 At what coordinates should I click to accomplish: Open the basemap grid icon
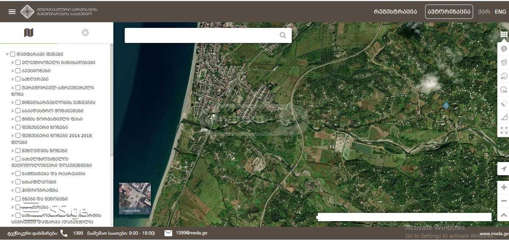[504, 34]
